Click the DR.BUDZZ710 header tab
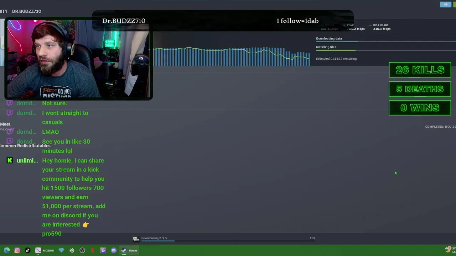Viewport: 456px width, 256px height. (x=26, y=11)
